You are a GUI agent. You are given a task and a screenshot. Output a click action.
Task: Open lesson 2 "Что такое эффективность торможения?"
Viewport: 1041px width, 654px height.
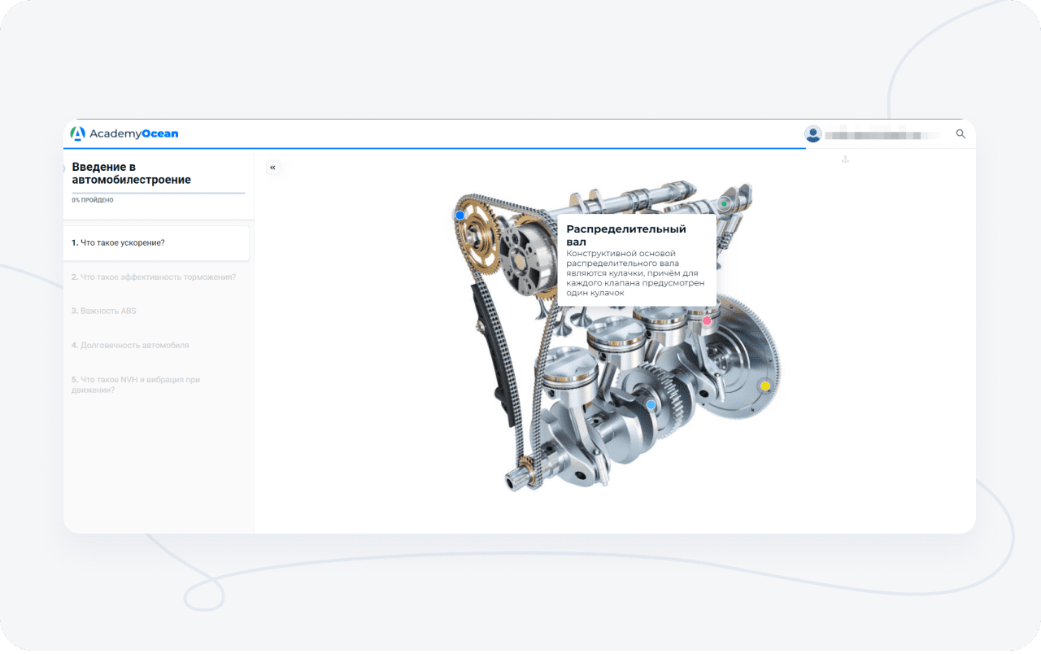pyautogui.click(x=156, y=277)
